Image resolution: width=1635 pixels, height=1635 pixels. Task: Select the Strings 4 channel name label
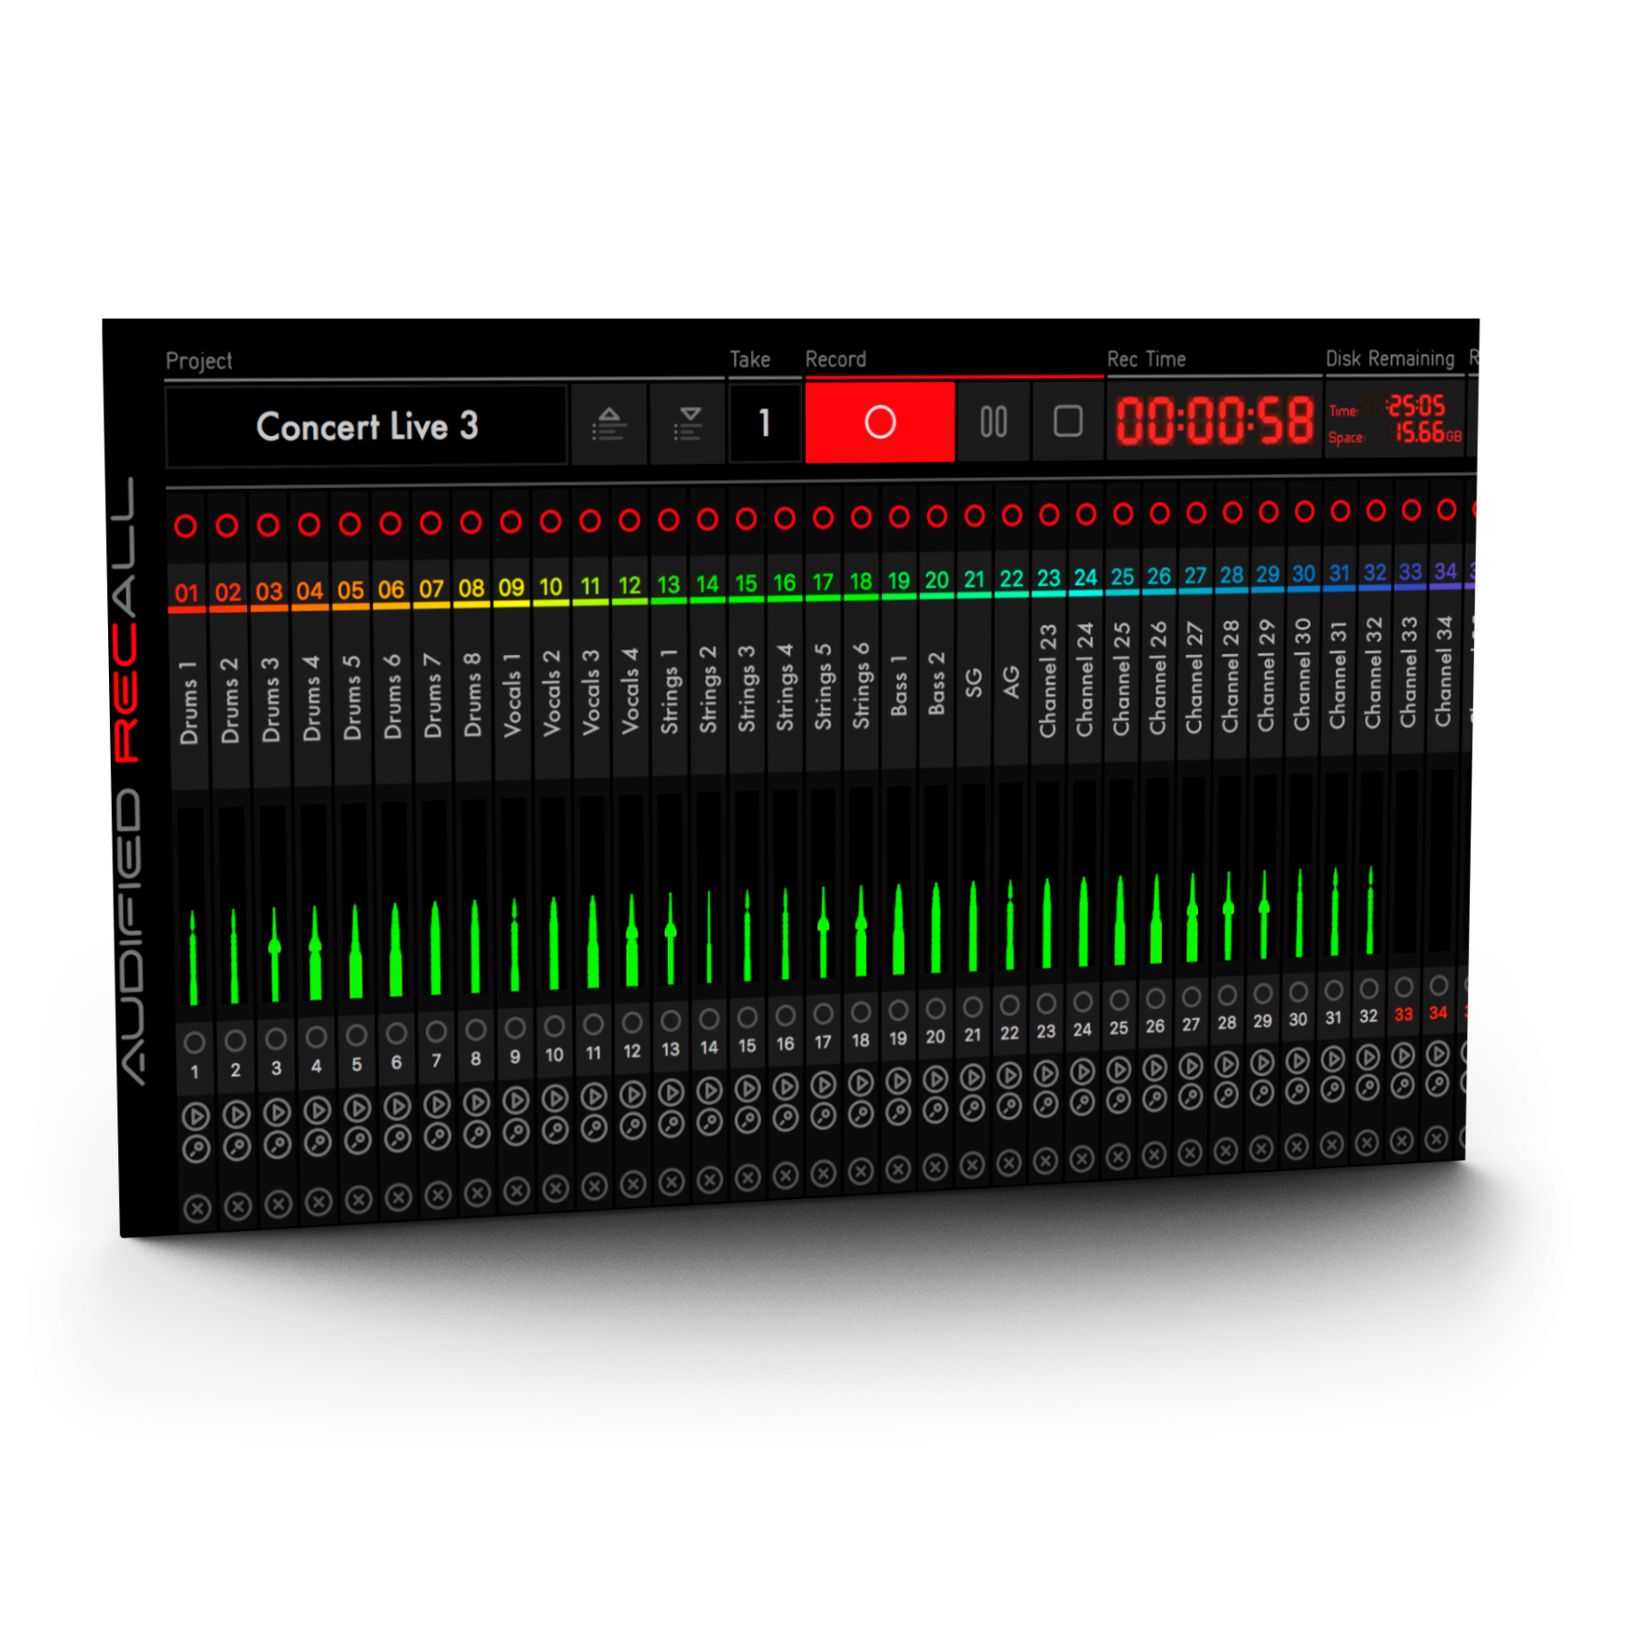[785, 687]
